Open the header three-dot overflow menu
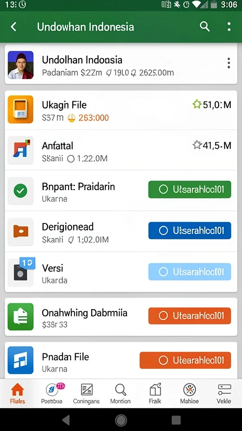Viewport: 242px width, 431px height. coord(229,27)
